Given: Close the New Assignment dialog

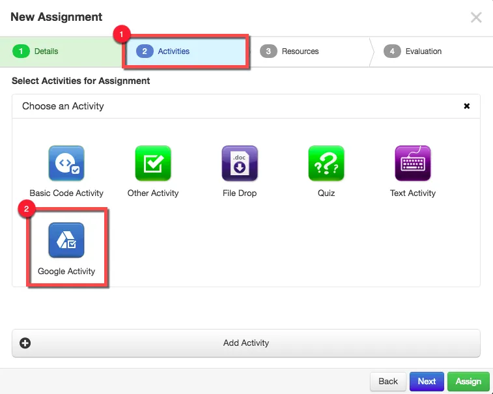Looking at the screenshot, I should [x=476, y=18].
